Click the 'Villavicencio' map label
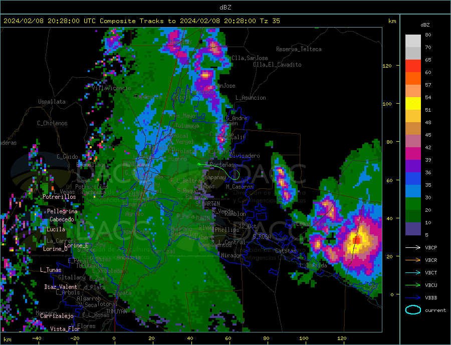 click(x=112, y=88)
